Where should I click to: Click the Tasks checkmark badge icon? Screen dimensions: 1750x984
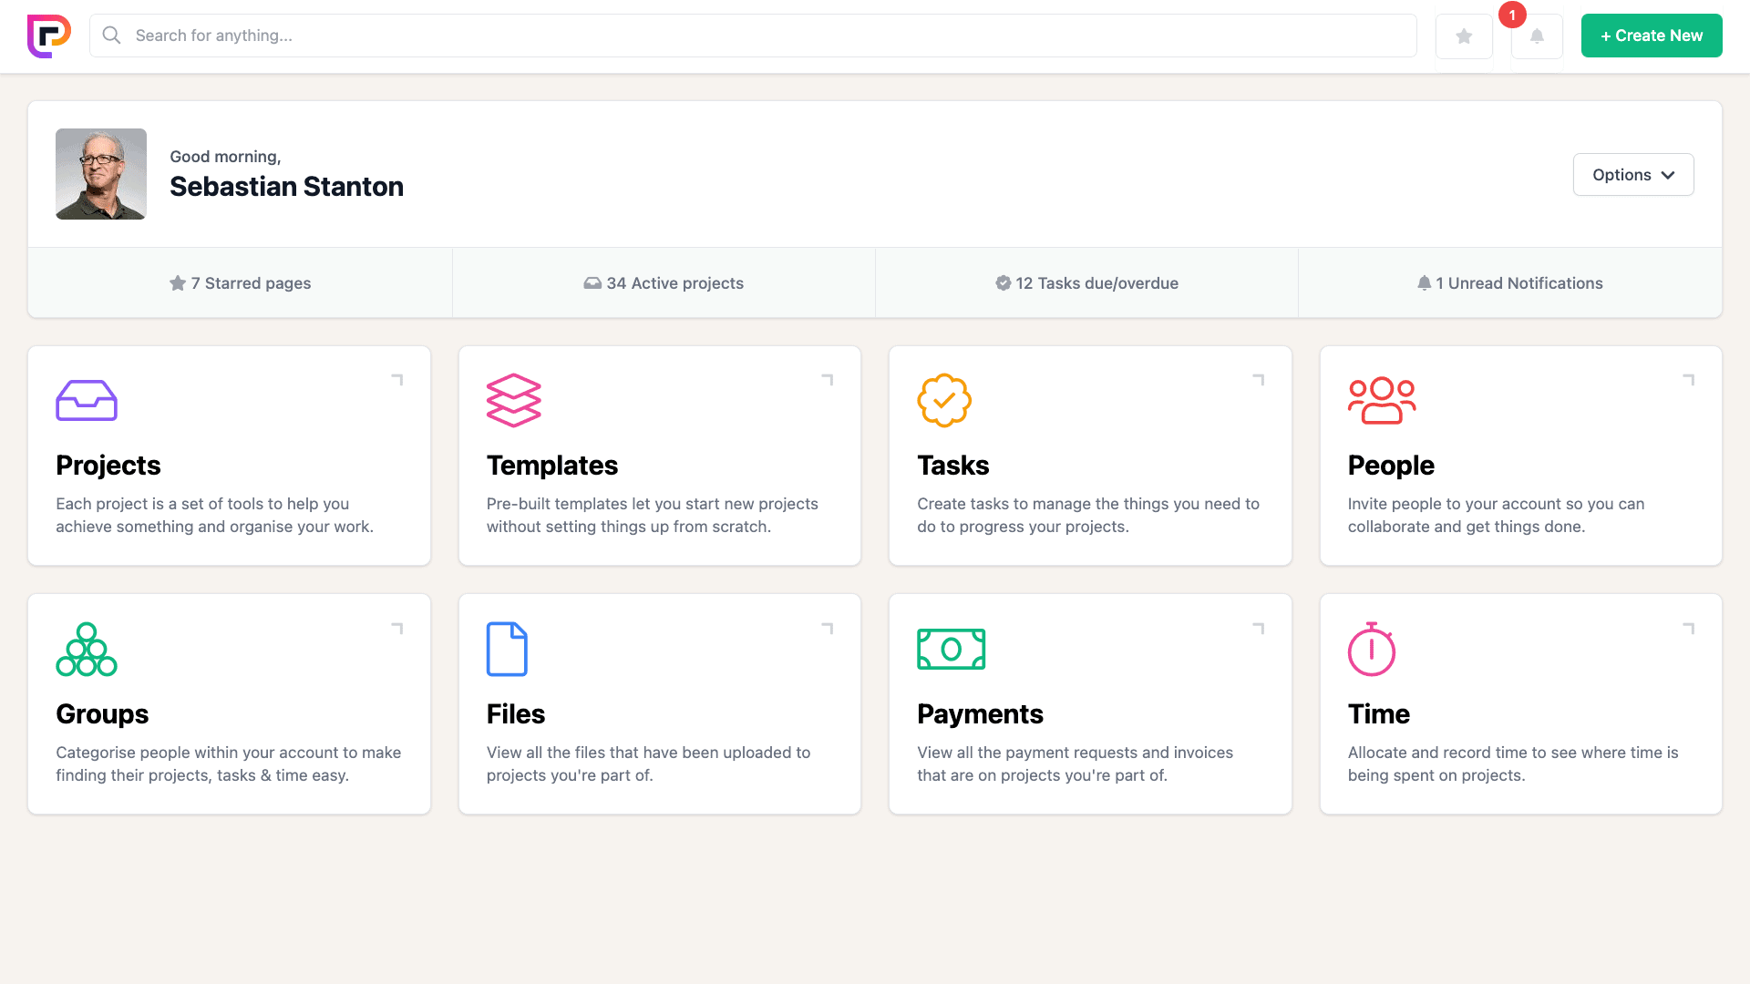point(943,400)
